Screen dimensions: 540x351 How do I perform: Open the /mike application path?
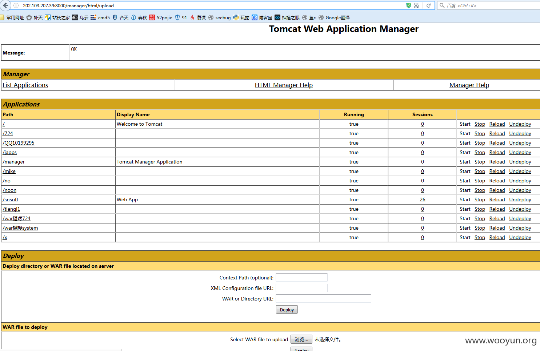point(9,171)
